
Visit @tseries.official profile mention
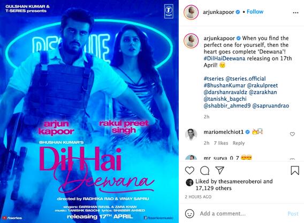246,78
